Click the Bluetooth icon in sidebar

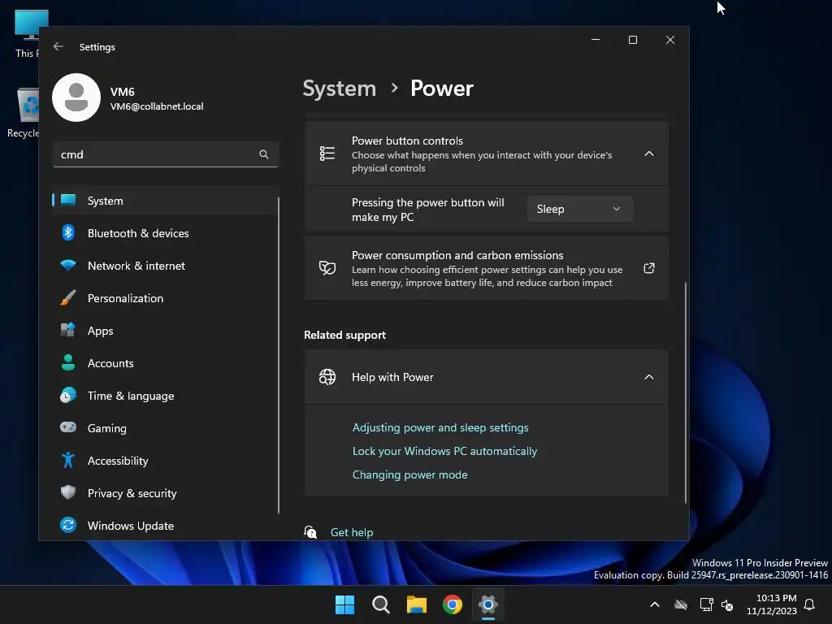[68, 232]
